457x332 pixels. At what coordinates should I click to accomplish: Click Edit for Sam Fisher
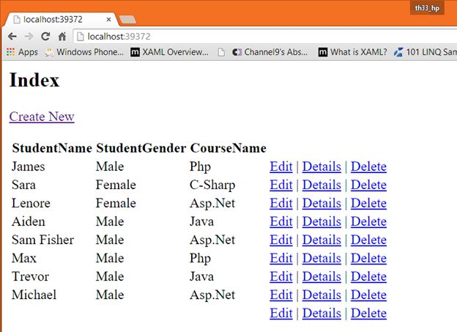281,240
